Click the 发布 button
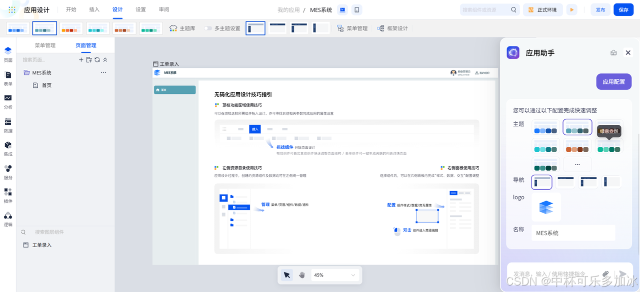Screen dimensions: 640x292 point(600,9)
